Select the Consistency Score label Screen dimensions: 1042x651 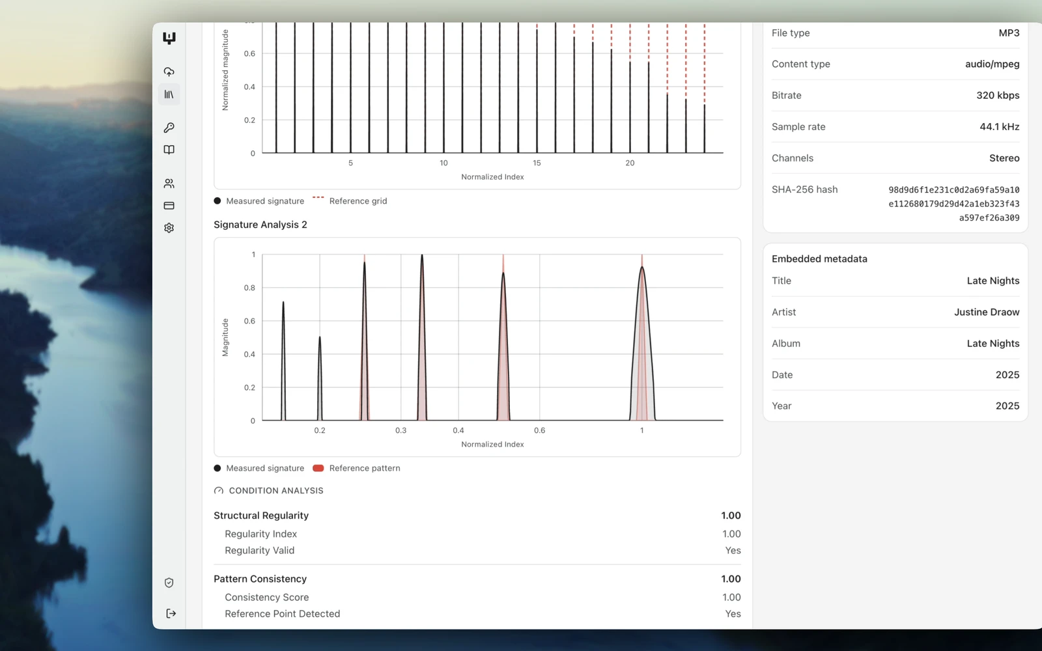tap(266, 597)
